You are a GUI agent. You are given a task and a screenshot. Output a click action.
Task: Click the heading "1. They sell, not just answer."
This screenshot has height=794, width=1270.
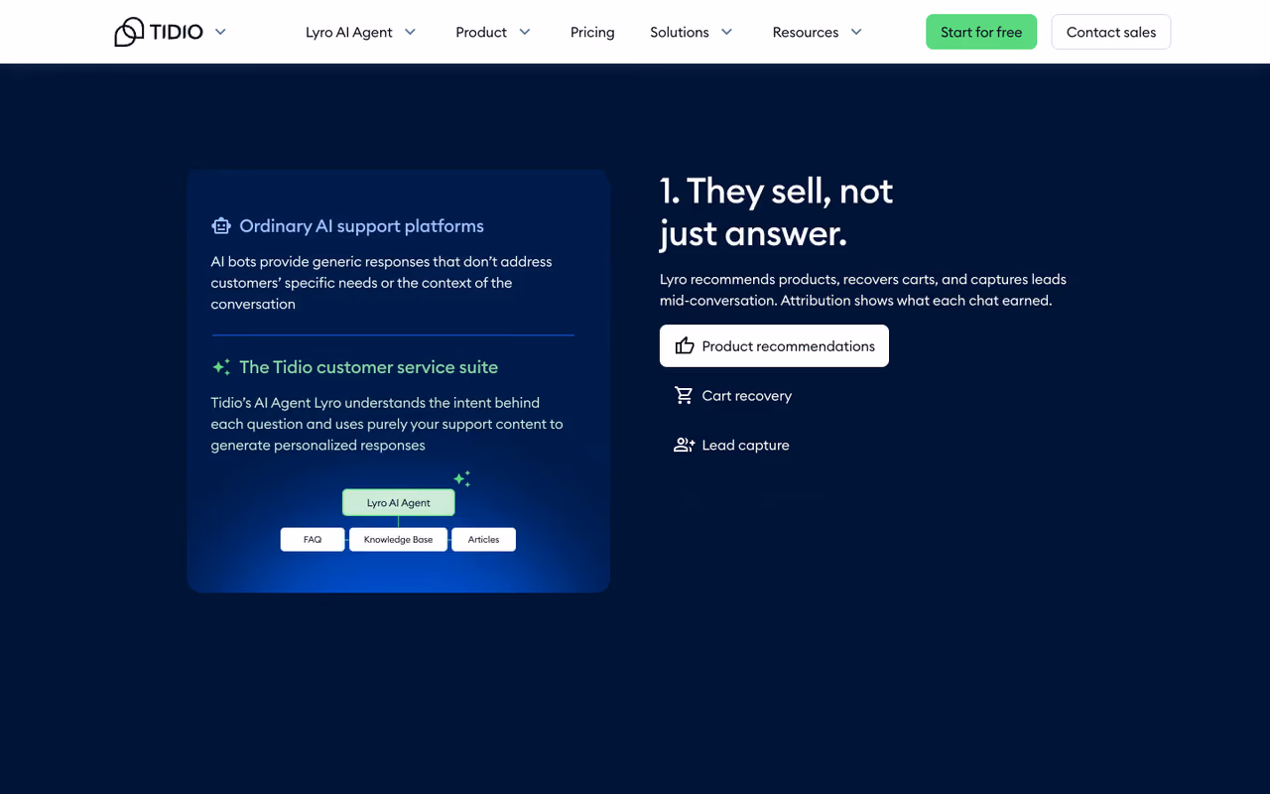[x=777, y=211]
